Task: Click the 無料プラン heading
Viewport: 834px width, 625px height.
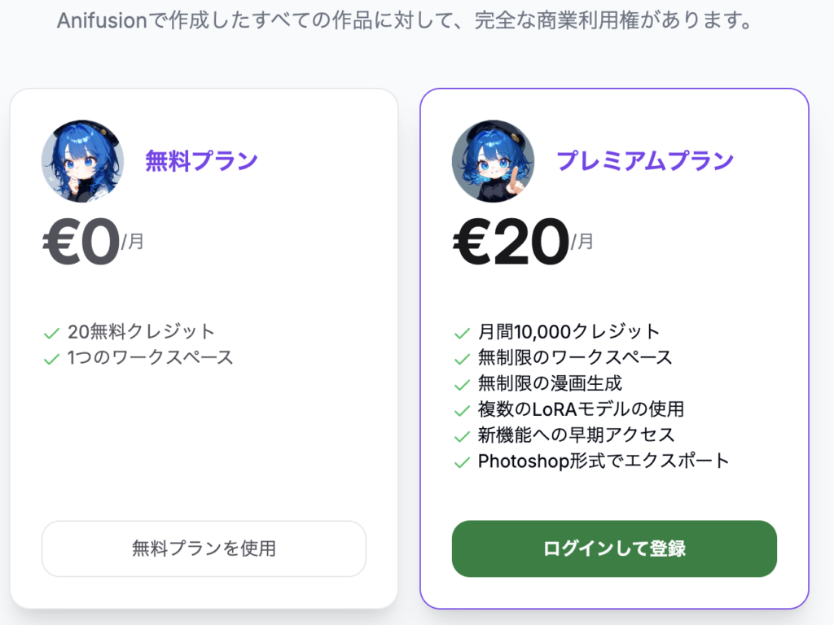Action: (202, 161)
